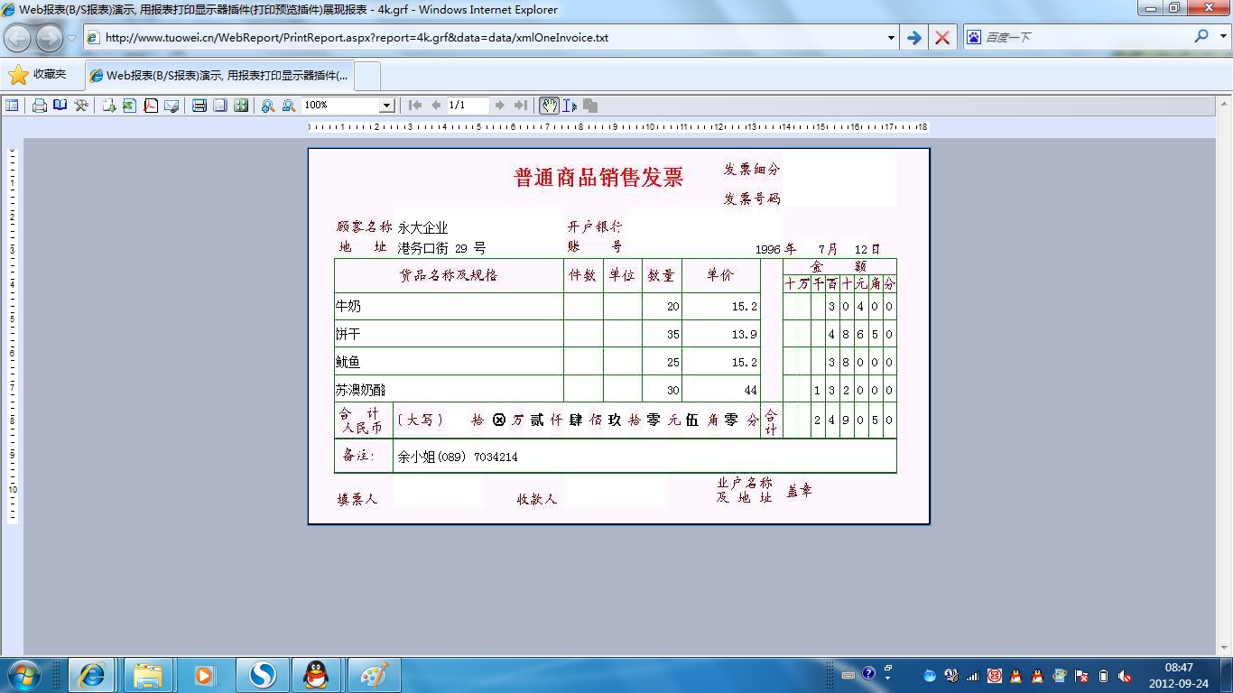Click the Print icon in report toolbar
The height and width of the screenshot is (693, 1233).
(39, 106)
